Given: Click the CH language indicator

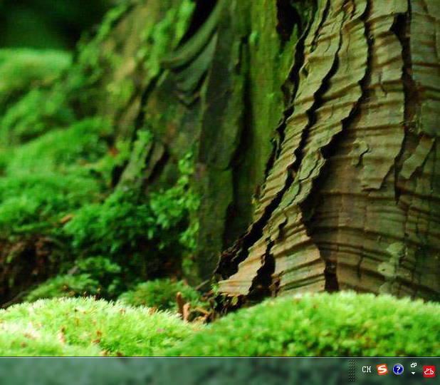Looking at the screenshot, I should point(367,369).
